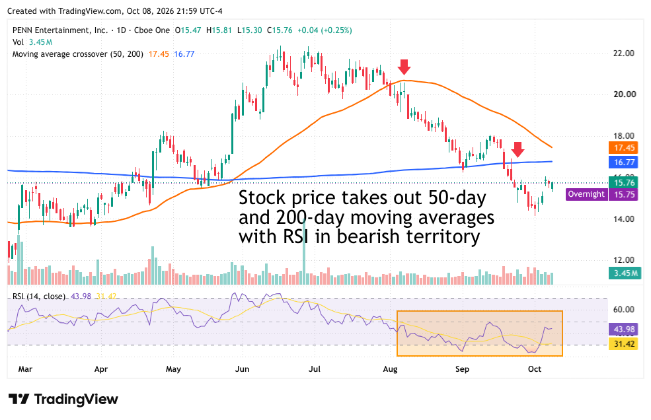Click the green 15.76 last price tag
This screenshot has height=420, width=651.
[x=624, y=182]
